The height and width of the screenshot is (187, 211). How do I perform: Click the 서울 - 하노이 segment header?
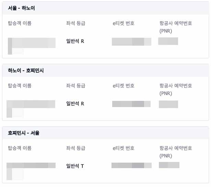coord(21,8)
